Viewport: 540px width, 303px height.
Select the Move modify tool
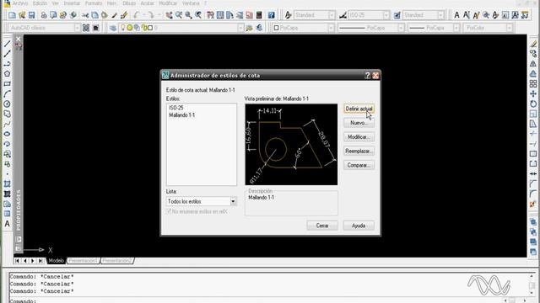point(533,93)
